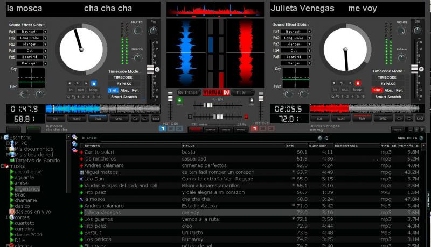
Task: Open the Effects panel tab
Action: point(226,130)
